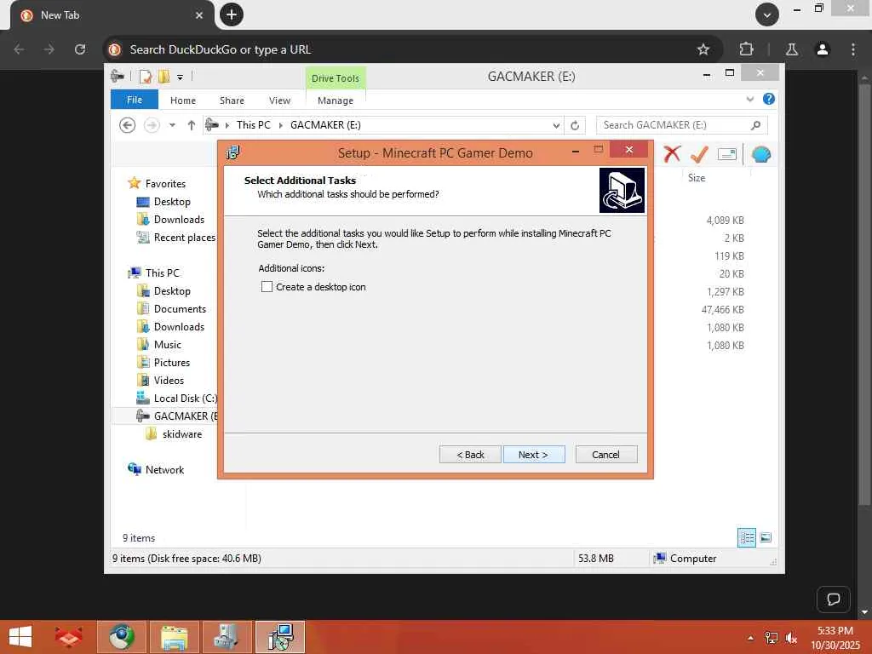The width and height of the screenshot is (872, 654).
Task: Select the Drive Tools contextual tab
Action: [336, 77]
